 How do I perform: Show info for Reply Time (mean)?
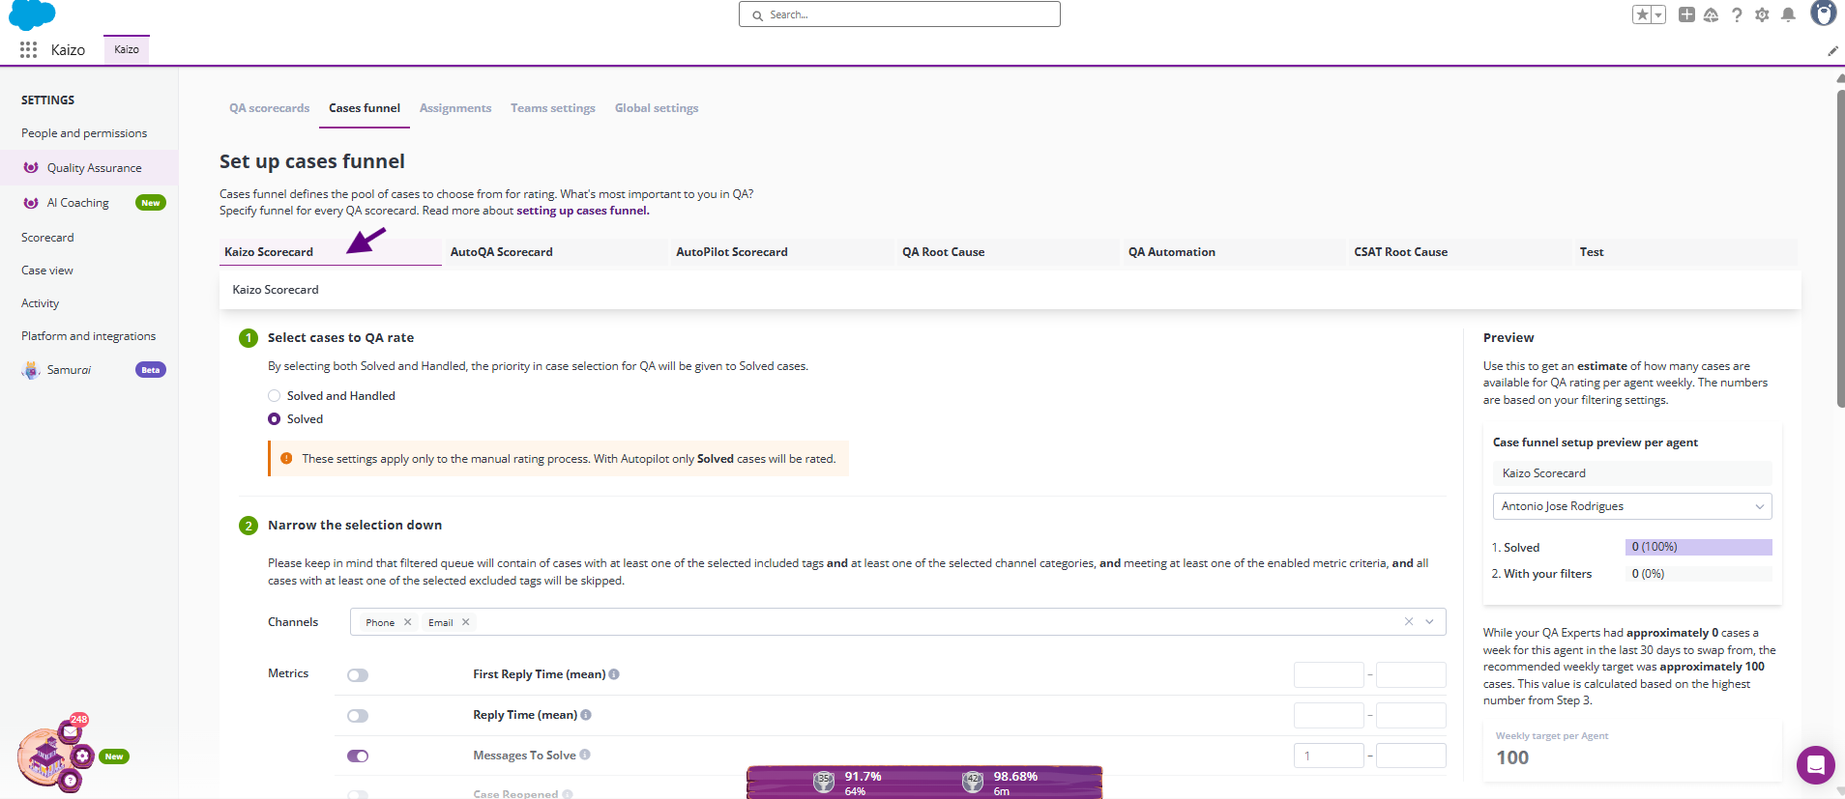coord(586,715)
